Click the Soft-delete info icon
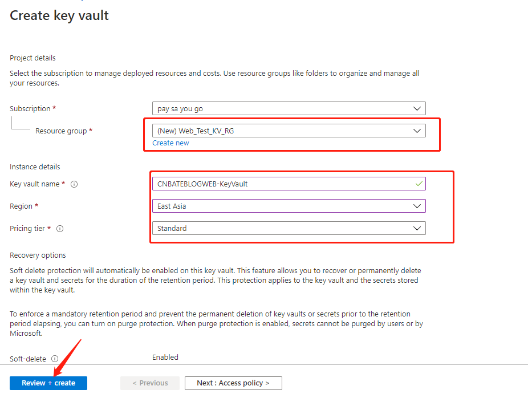This screenshot has height=398, width=528. click(55, 359)
